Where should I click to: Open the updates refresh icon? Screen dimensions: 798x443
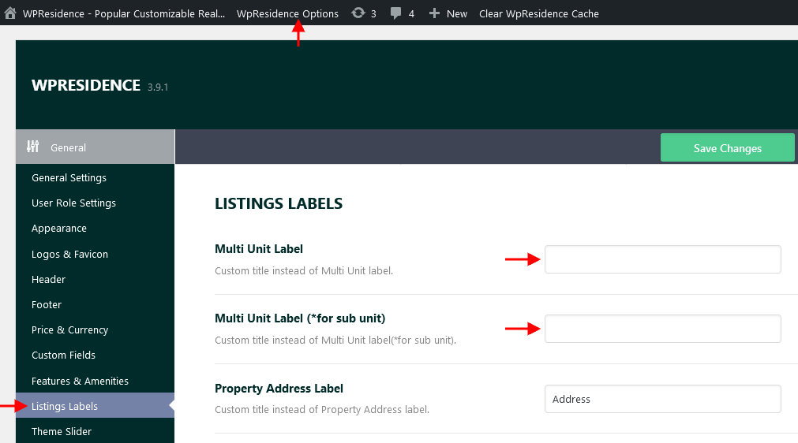(358, 13)
